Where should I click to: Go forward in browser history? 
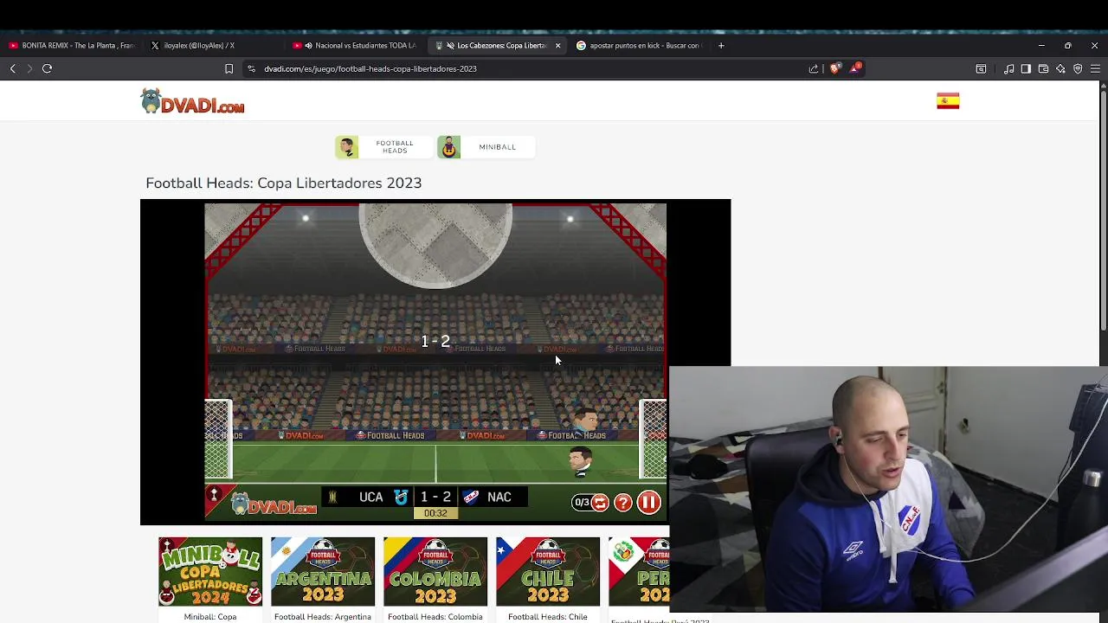(x=29, y=68)
